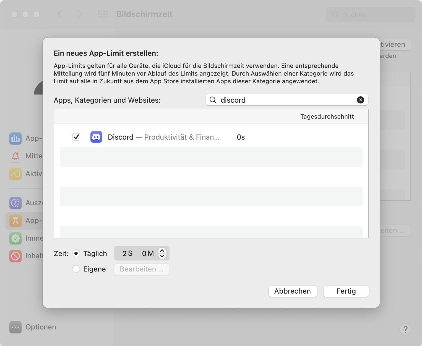Screen dimensions: 422x346
Task: Clear the discord search text
Action: pos(361,100)
